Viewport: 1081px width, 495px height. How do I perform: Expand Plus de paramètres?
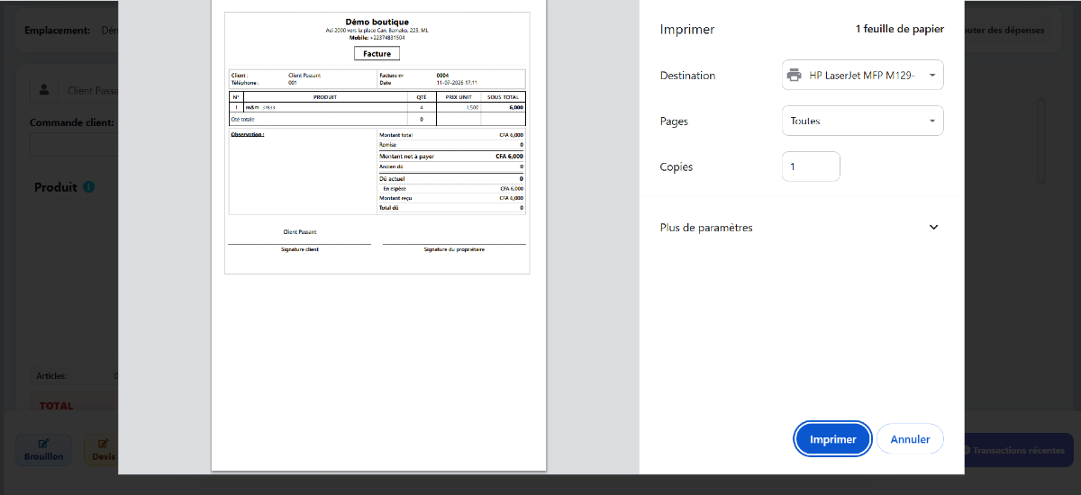point(800,228)
